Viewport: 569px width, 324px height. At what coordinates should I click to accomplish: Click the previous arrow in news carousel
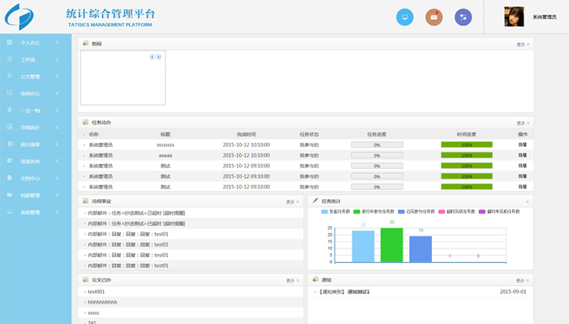click(x=153, y=57)
